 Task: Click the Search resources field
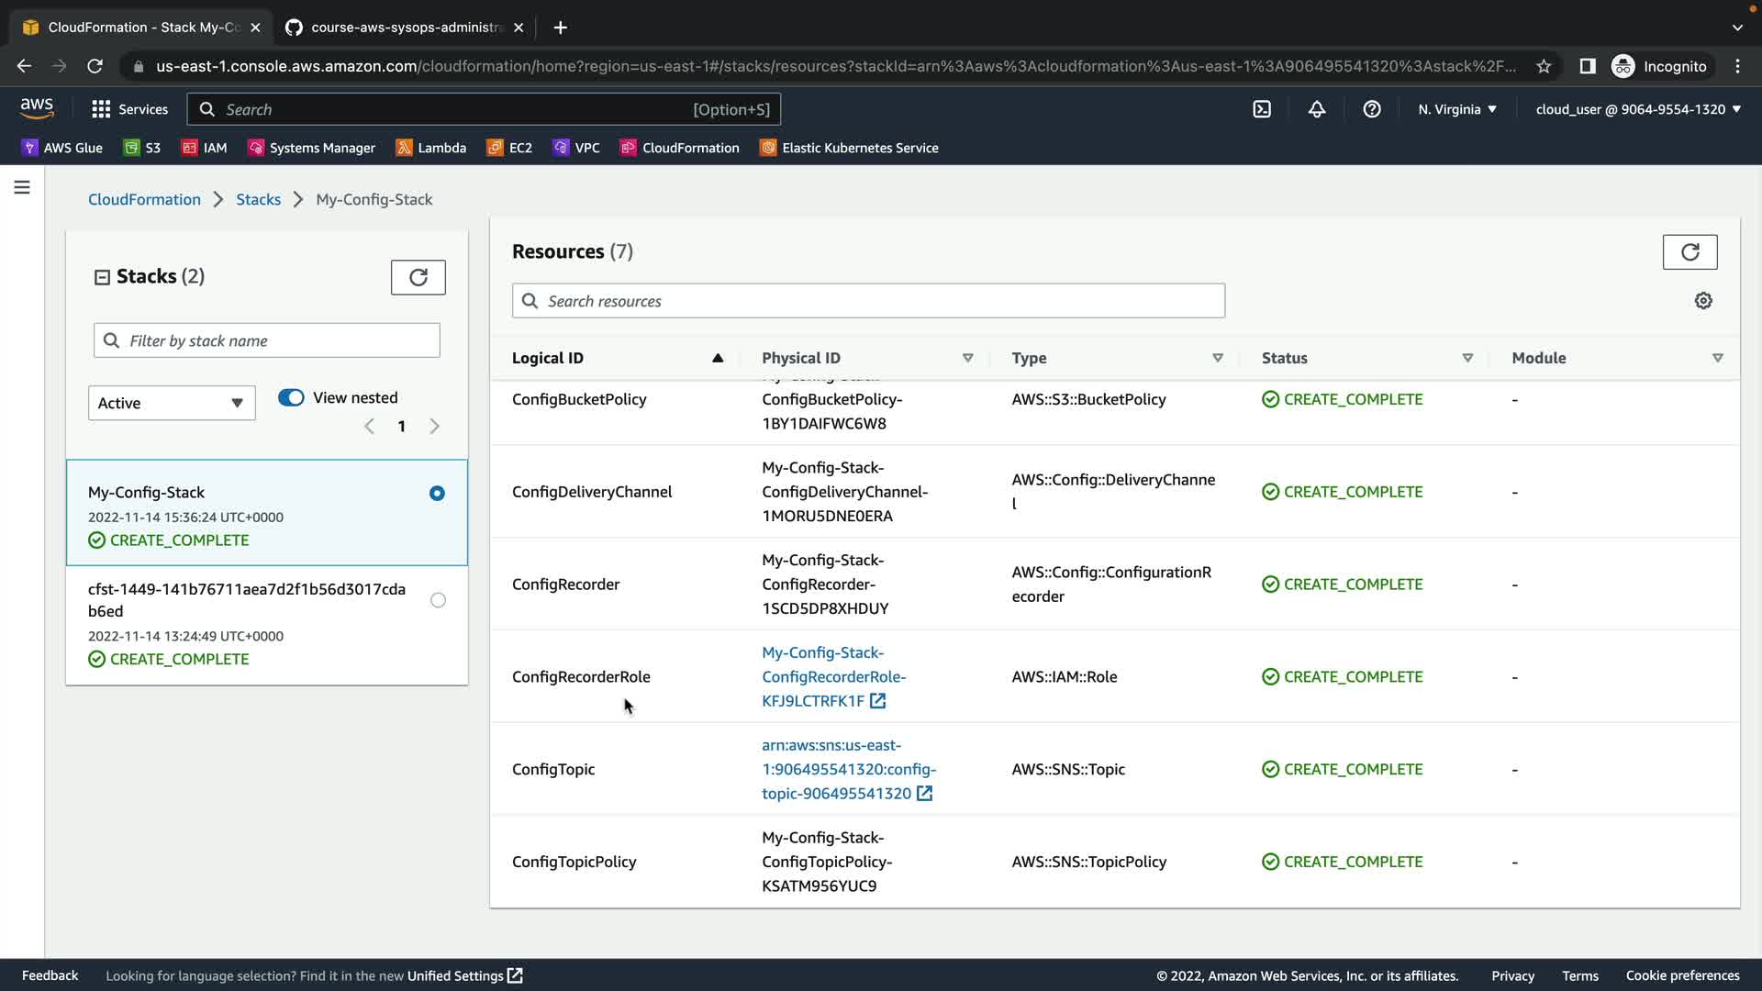(x=867, y=301)
